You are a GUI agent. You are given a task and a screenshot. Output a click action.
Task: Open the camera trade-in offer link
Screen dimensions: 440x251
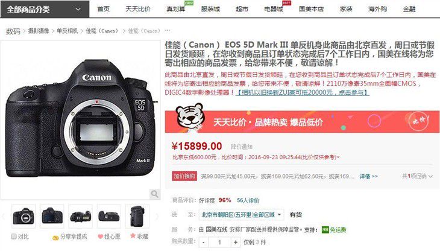302,92
